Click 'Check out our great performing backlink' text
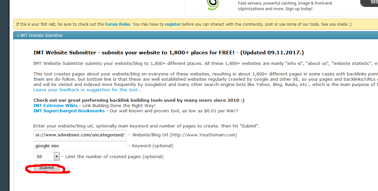Screen dimensions: 378x191 click(x=139, y=100)
